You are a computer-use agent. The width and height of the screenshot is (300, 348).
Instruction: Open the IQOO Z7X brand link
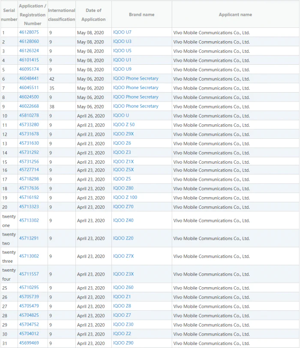coord(123,256)
